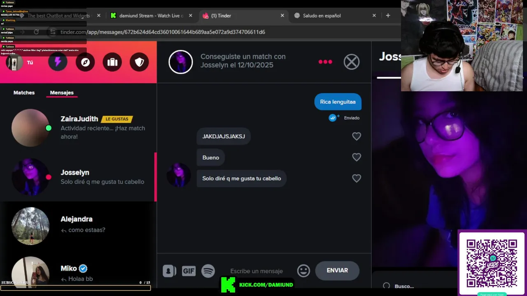Image resolution: width=527 pixels, height=296 pixels.
Task: Switch to the Matches tab
Action: (x=24, y=92)
